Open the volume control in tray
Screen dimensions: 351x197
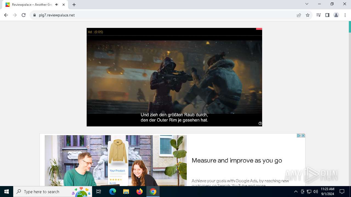[316, 192]
